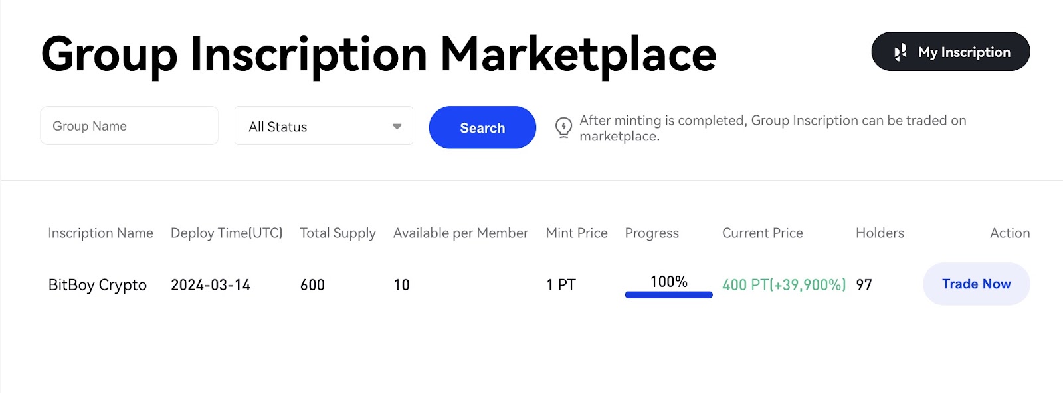Image resolution: width=1063 pixels, height=393 pixels.
Task: Click the Holders column header
Action: point(880,233)
